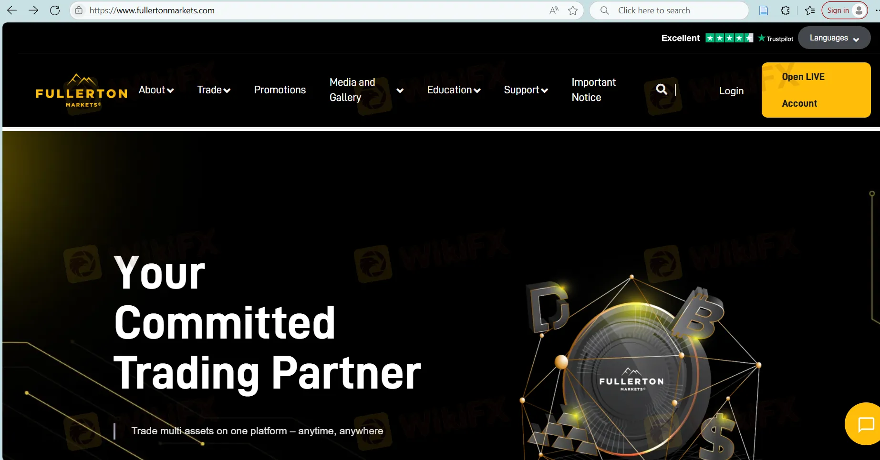This screenshot has height=460, width=880.
Task: Expand the Education menu
Action: coord(454,90)
